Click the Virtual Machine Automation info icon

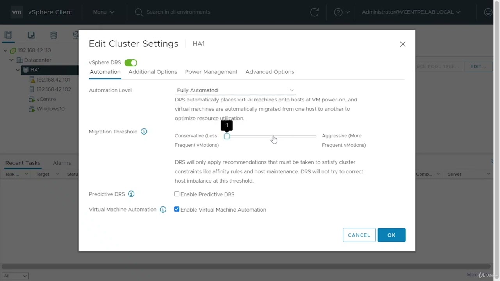click(x=163, y=210)
